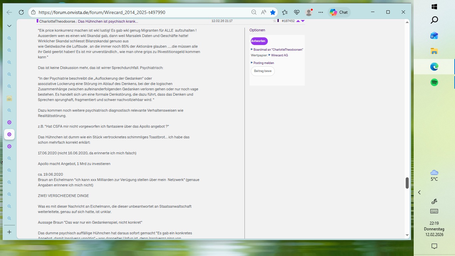Collapse the vertical tabs sidebar chevron

(x=9, y=26)
